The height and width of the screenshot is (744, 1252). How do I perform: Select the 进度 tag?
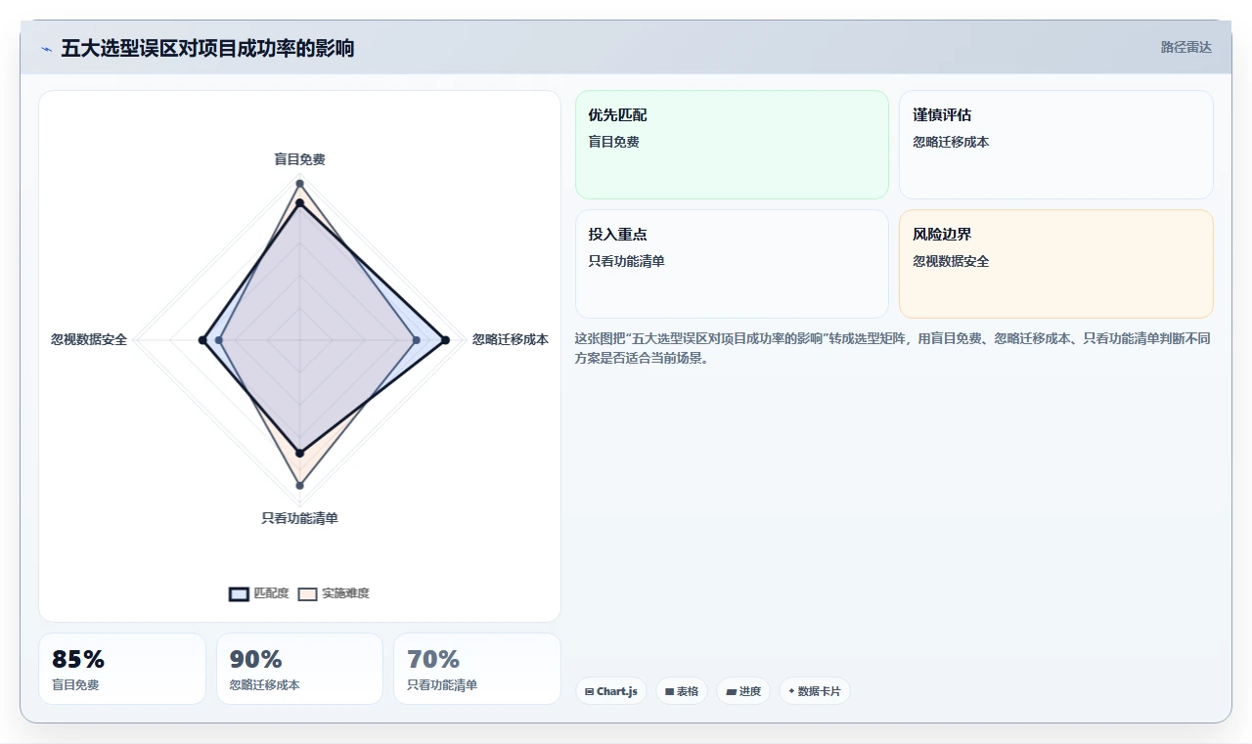[x=743, y=691]
